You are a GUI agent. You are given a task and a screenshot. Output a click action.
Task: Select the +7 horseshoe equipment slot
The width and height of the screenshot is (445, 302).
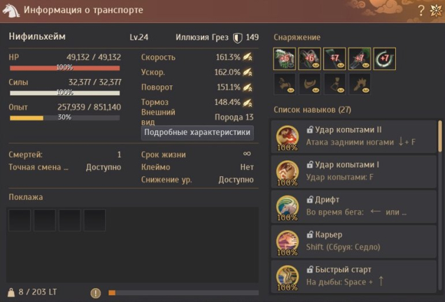tap(385, 59)
